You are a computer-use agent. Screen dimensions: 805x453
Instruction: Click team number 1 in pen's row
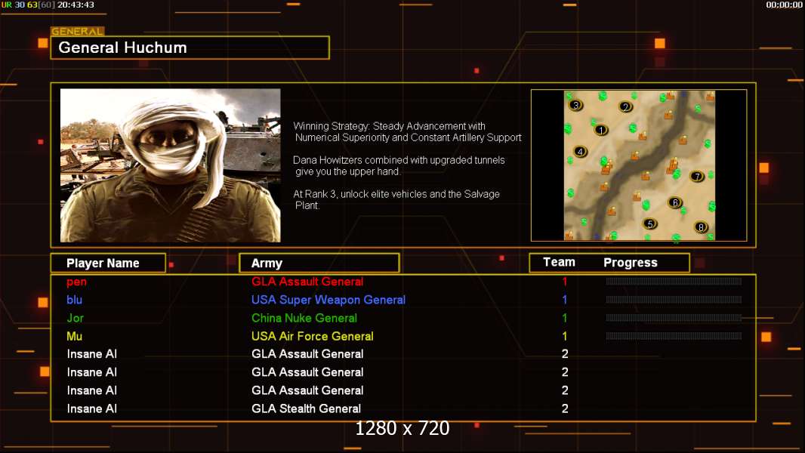565,281
